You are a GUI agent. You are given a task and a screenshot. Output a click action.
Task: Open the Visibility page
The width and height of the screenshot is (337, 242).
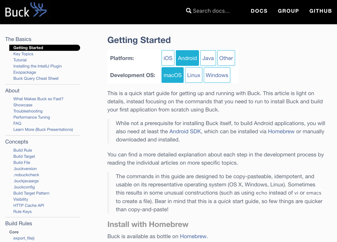[x=21, y=199]
